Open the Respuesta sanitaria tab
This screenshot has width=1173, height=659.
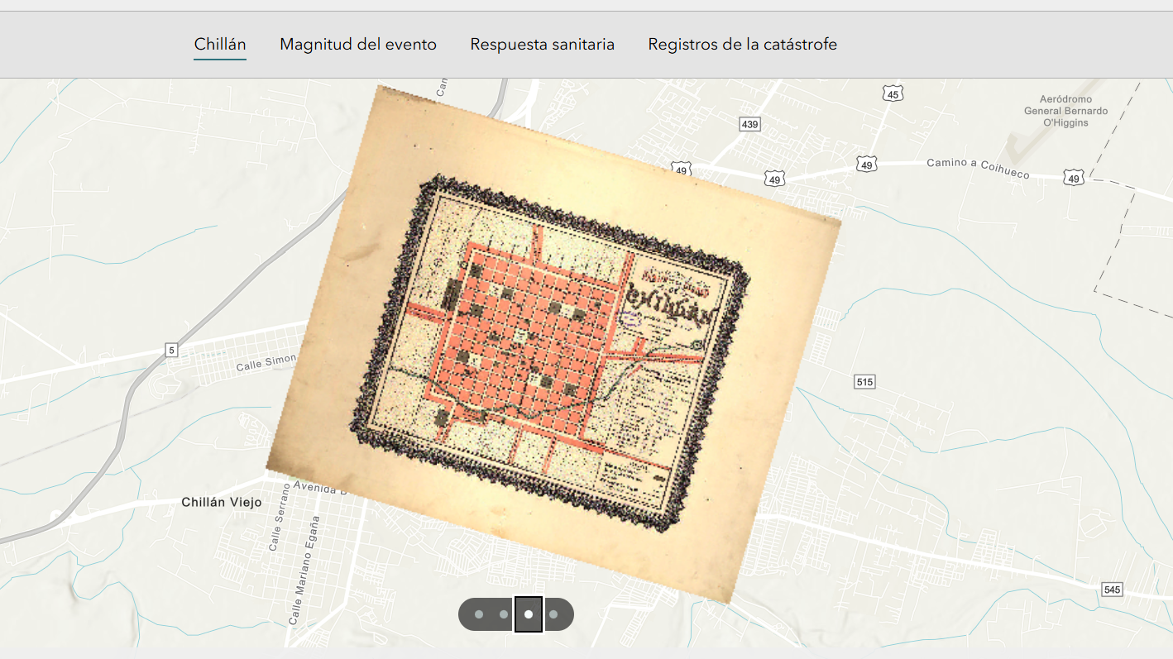543,44
